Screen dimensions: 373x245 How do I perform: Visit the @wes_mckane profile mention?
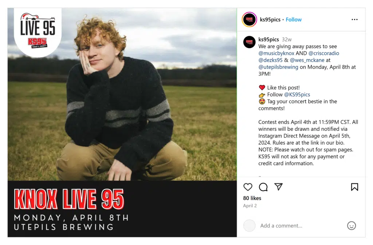click(x=307, y=60)
